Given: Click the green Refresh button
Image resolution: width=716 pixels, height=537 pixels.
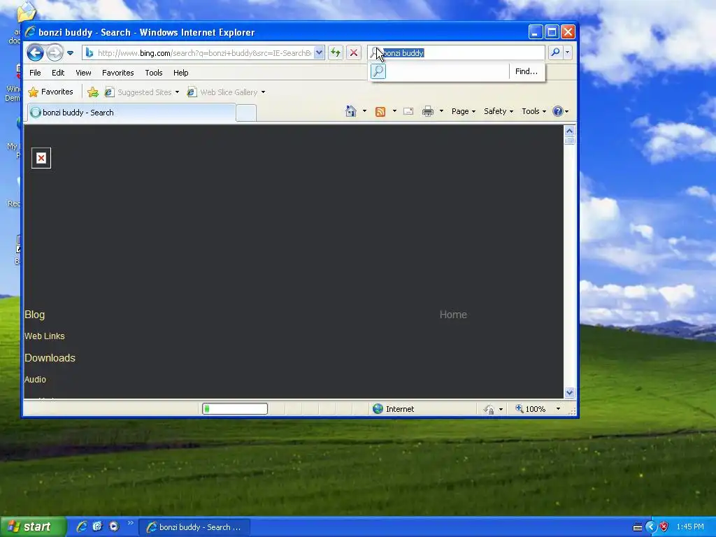Looking at the screenshot, I should [x=336, y=52].
